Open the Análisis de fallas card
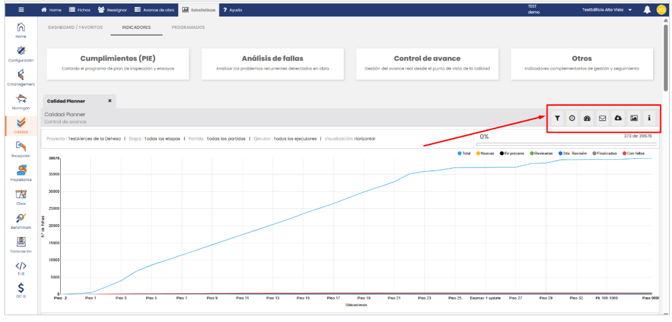The image size is (672, 322). (x=272, y=63)
